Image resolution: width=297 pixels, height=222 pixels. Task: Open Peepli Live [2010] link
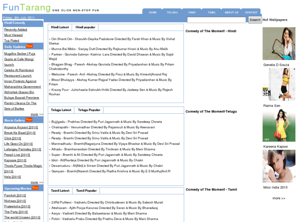17,154
